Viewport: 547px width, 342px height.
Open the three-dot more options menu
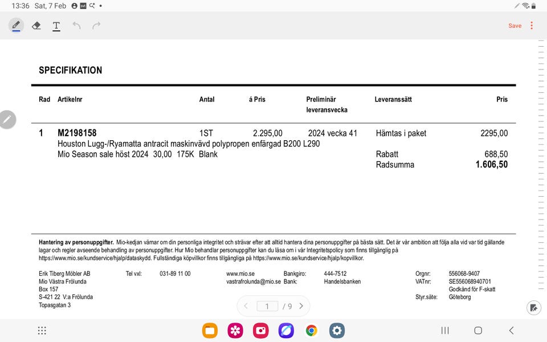(x=532, y=26)
